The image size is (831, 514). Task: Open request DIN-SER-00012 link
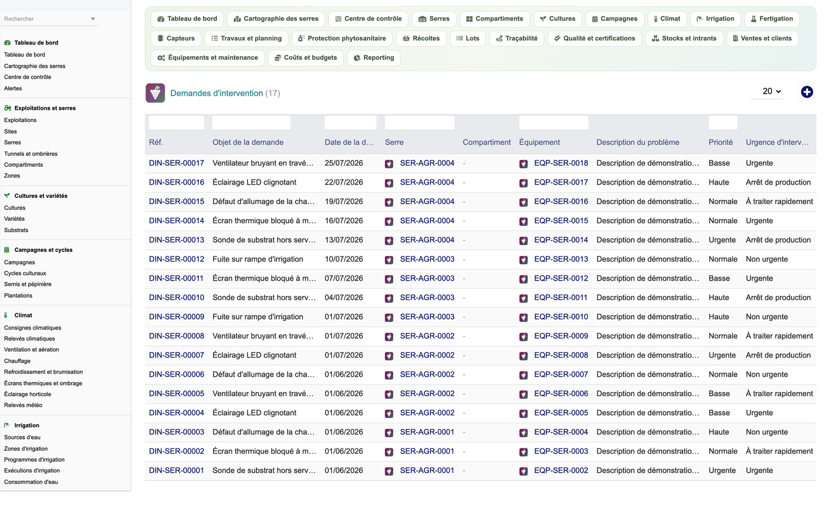pyautogui.click(x=177, y=259)
